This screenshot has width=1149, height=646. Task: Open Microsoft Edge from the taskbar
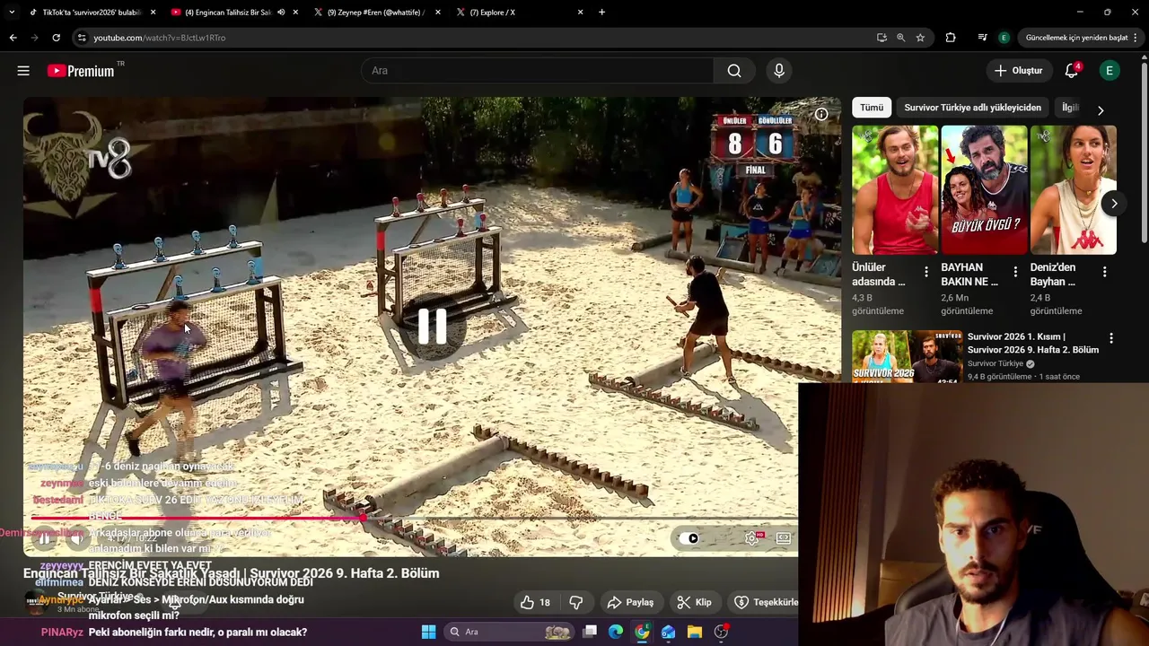(616, 632)
